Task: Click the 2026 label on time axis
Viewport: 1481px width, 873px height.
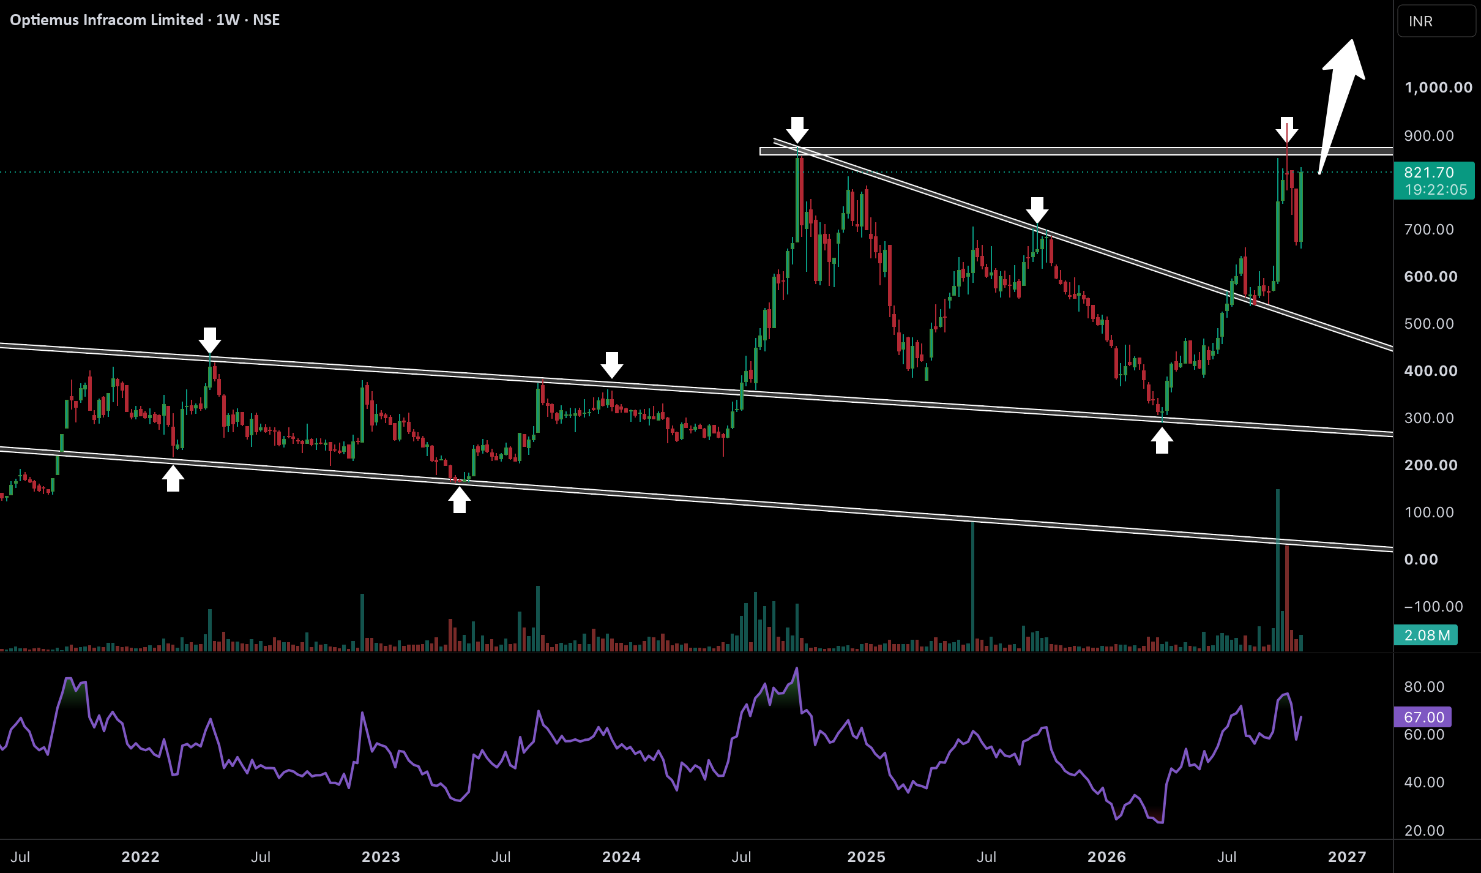Action: pos(1106,857)
